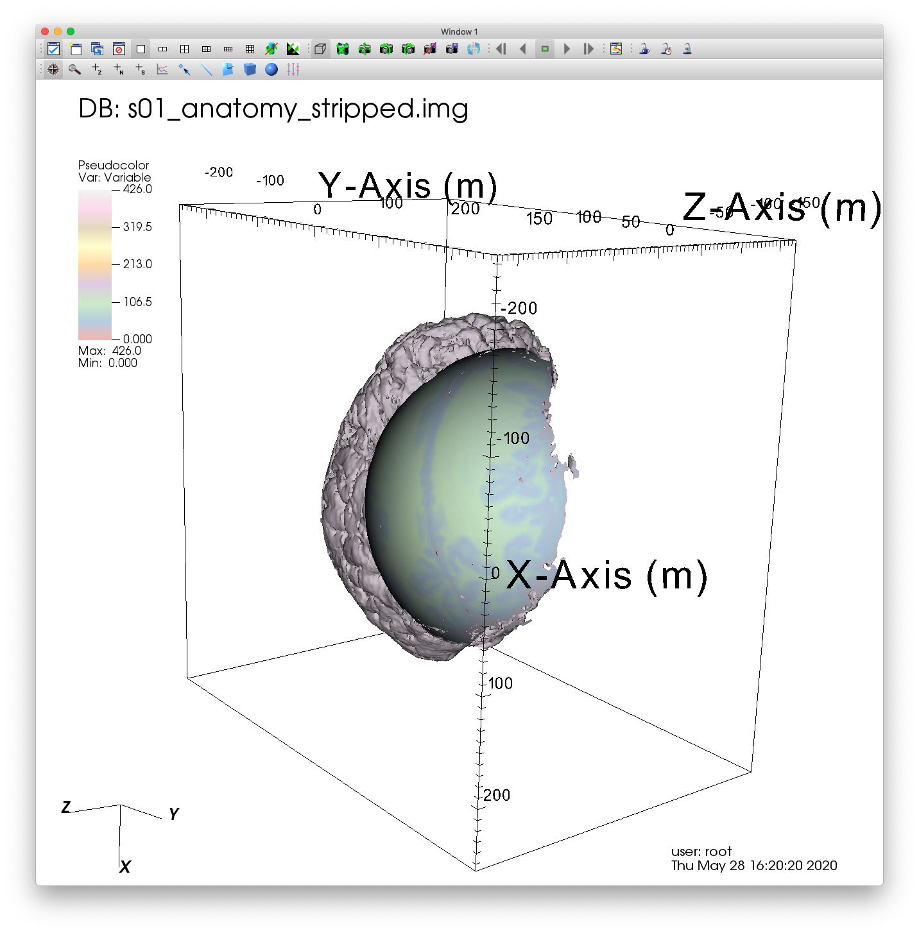Step the animation forward one frame

click(x=588, y=49)
